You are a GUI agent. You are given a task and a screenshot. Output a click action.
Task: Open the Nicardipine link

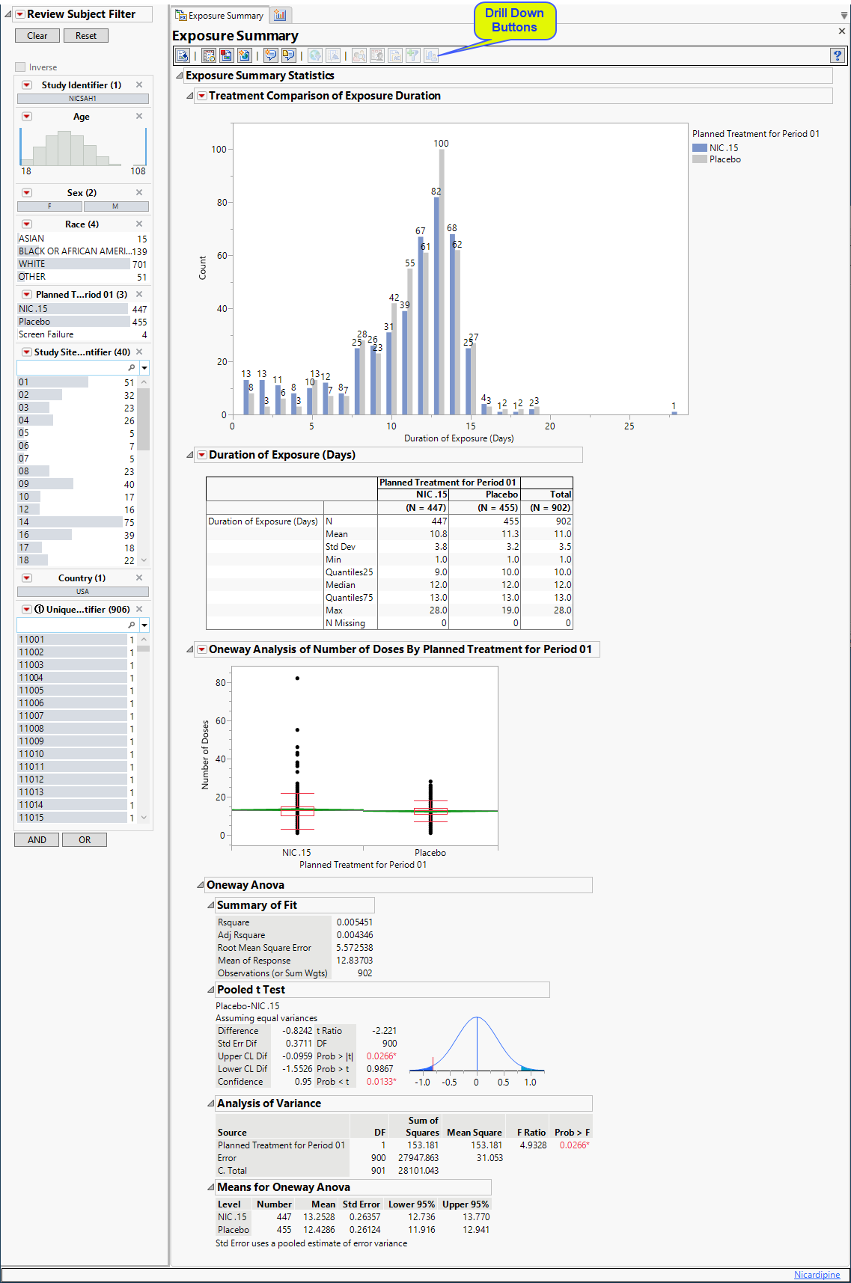click(x=817, y=1275)
